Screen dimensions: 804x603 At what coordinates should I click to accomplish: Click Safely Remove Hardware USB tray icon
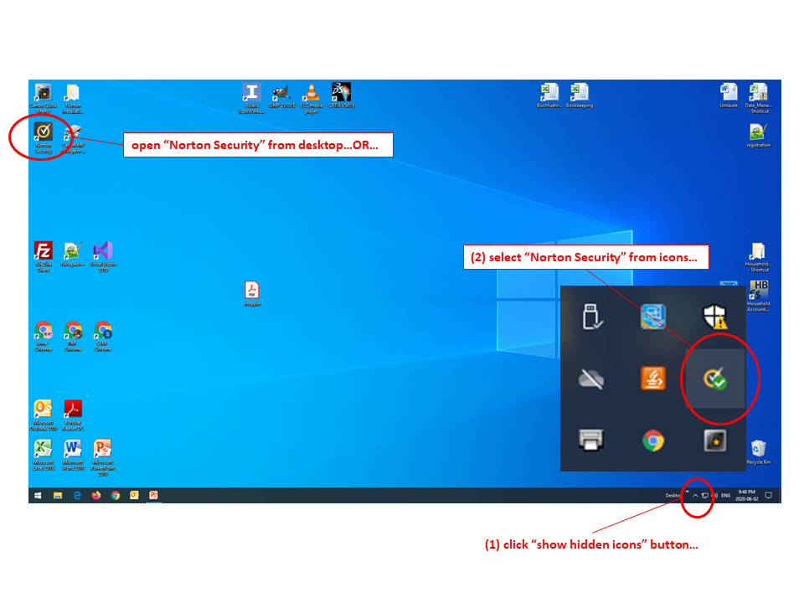(x=591, y=317)
